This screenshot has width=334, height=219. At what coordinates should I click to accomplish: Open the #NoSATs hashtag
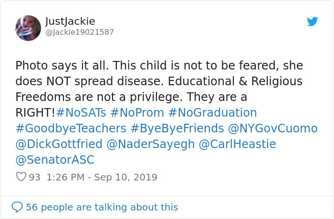pos(81,113)
